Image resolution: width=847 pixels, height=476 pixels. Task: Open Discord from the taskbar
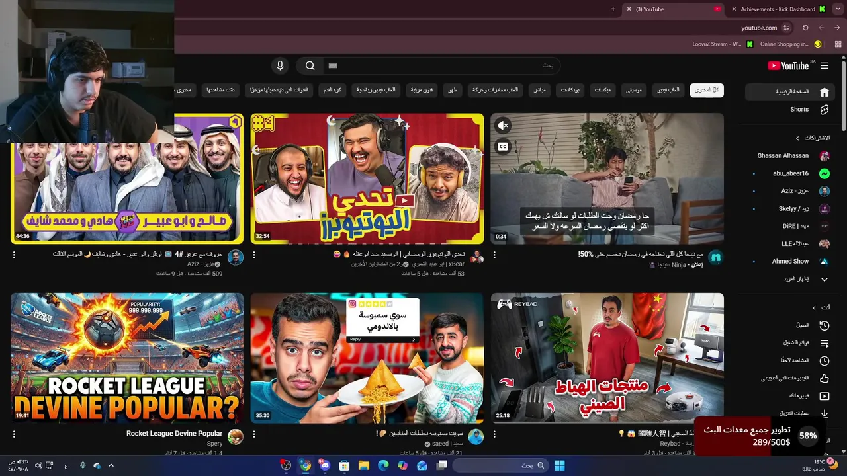[x=324, y=465]
